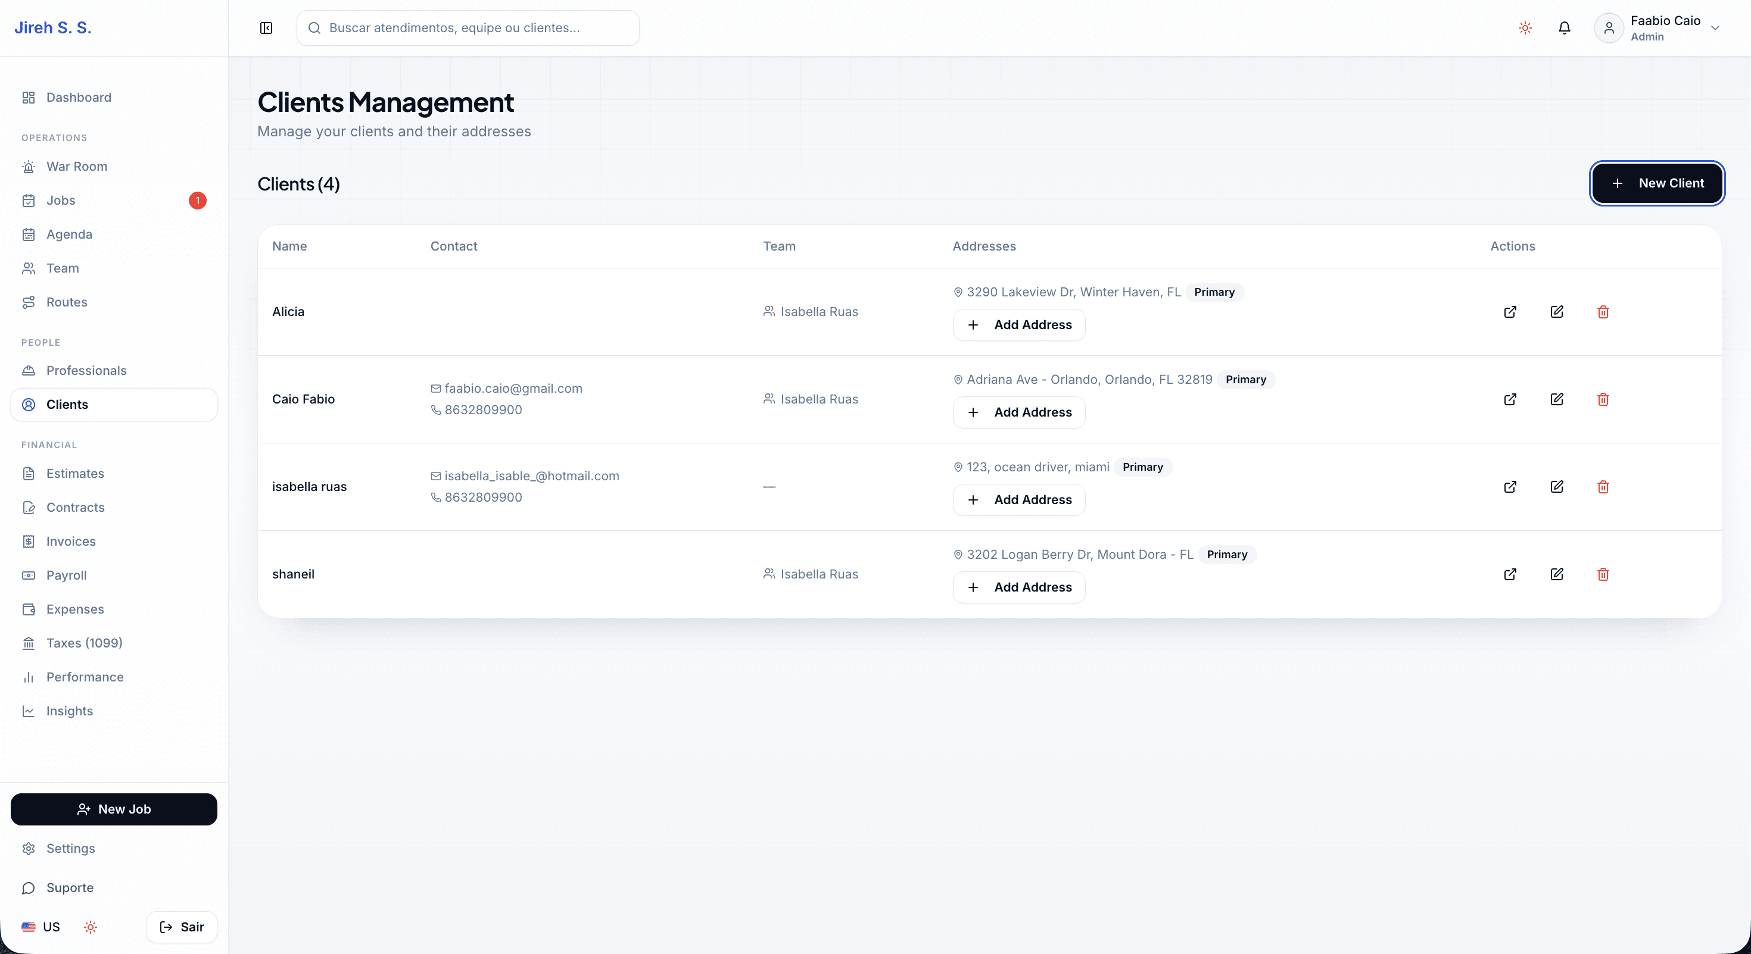Delete client Alicia with trash icon
The width and height of the screenshot is (1751, 954).
click(1603, 312)
